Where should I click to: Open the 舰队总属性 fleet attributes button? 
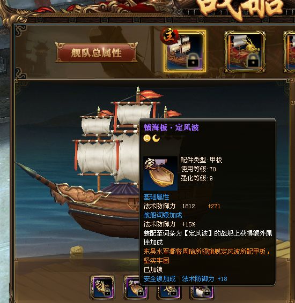96,52
